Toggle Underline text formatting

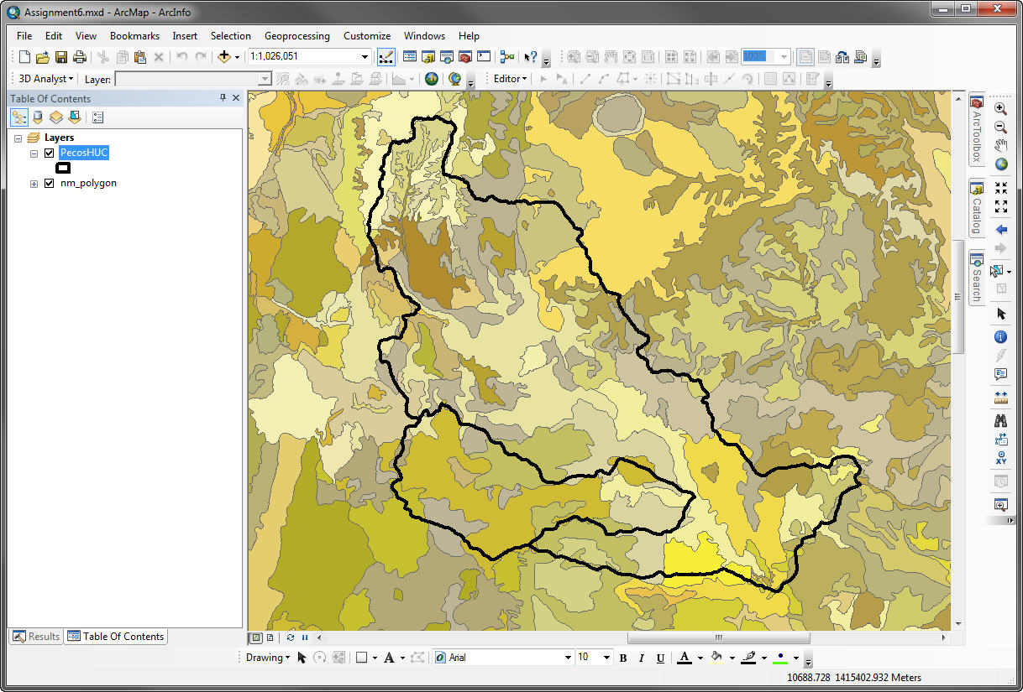click(x=660, y=658)
